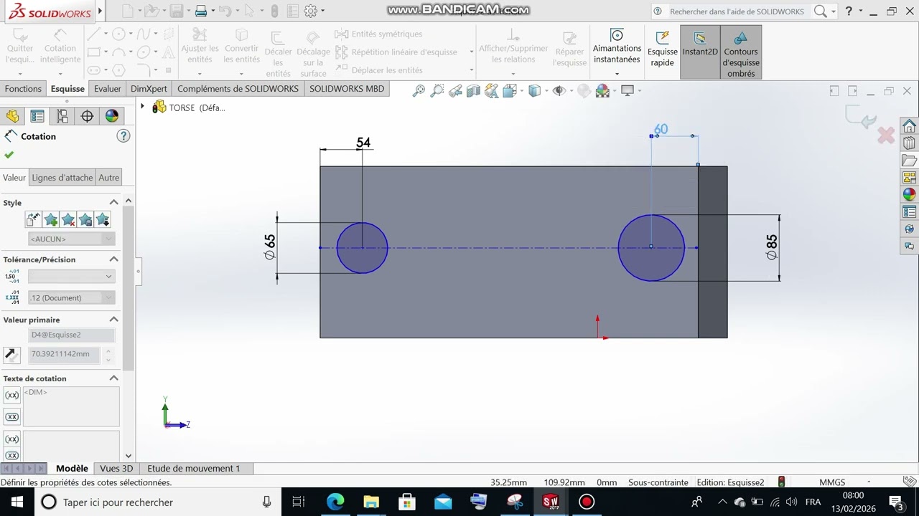Open SOLIDWORKS Resources home icon in task pane
This screenshot has width=919, height=516.
[910, 126]
